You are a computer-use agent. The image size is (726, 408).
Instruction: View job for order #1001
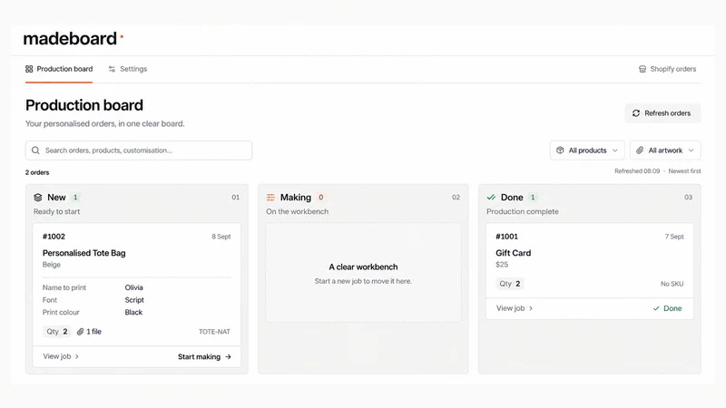(515, 308)
